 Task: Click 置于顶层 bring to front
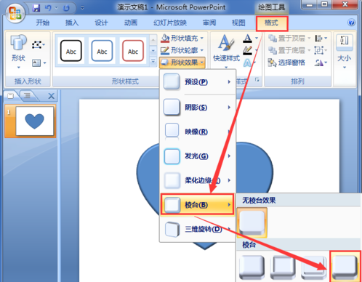point(289,38)
